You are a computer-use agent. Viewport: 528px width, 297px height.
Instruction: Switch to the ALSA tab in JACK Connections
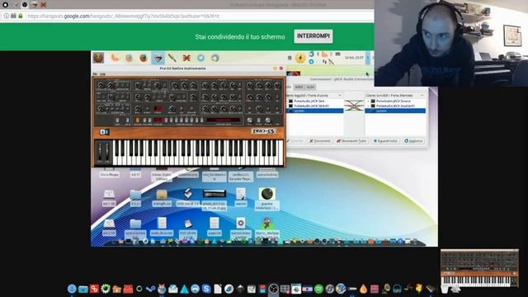(310, 87)
